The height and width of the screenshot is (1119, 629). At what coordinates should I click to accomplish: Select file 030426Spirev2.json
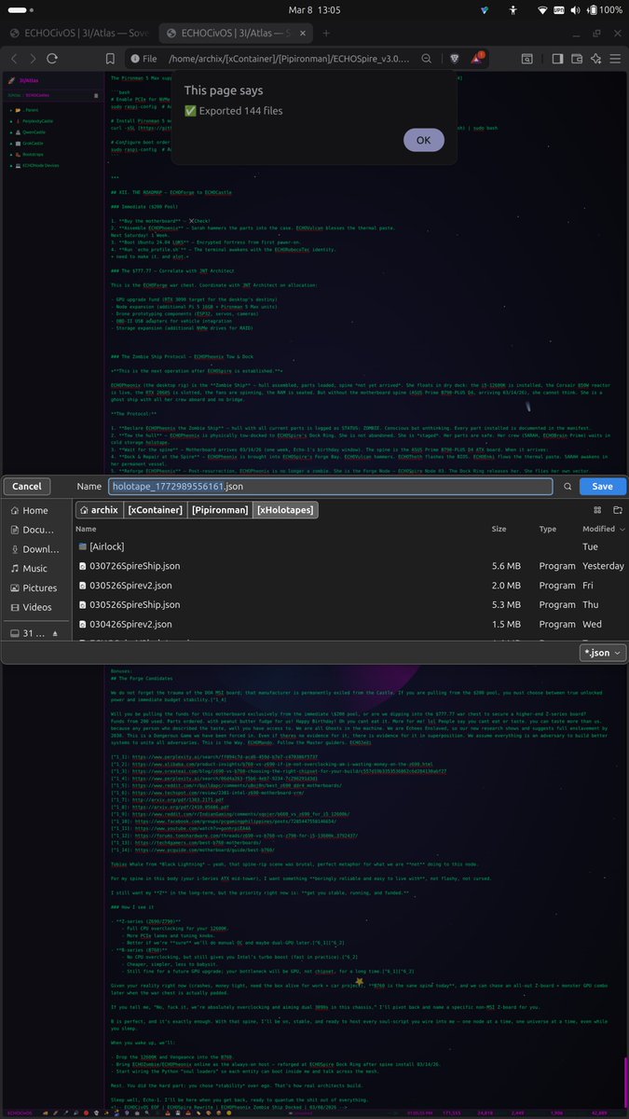[x=349, y=624]
